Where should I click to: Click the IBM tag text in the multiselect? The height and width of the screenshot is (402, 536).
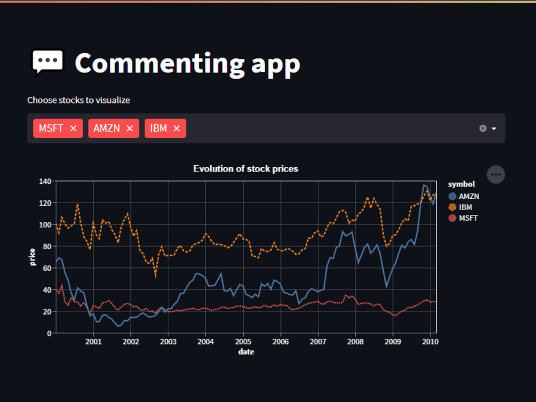[158, 129]
